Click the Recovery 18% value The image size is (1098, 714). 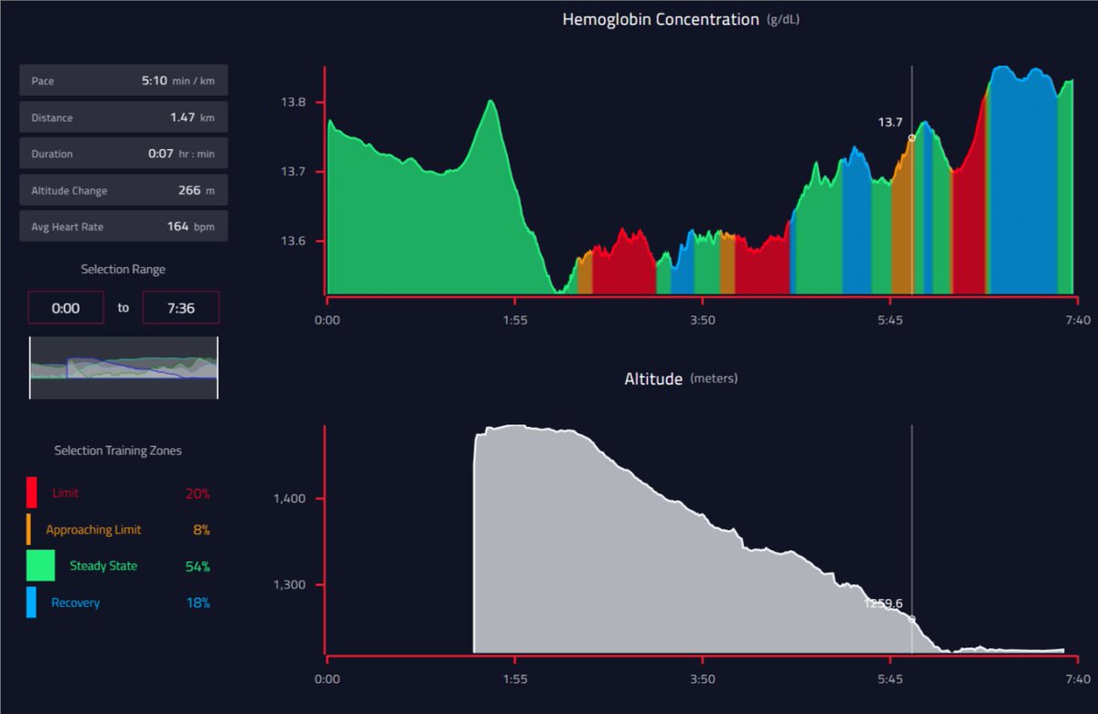199,603
